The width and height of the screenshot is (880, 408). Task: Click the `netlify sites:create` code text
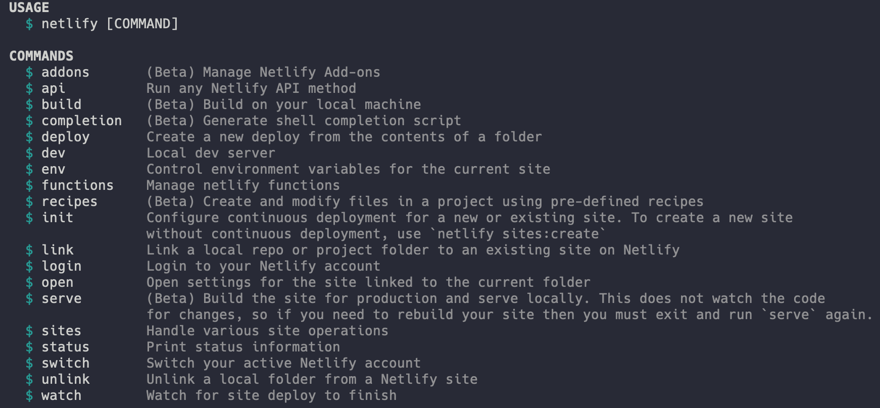coord(518,234)
